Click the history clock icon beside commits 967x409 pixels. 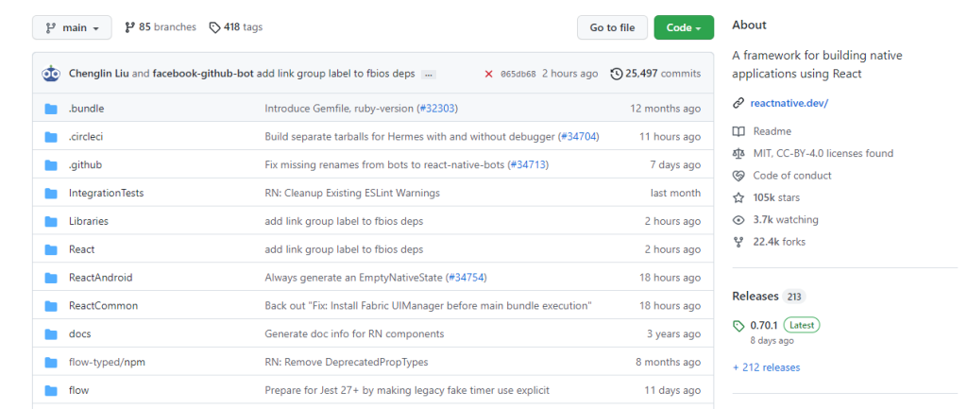[617, 74]
